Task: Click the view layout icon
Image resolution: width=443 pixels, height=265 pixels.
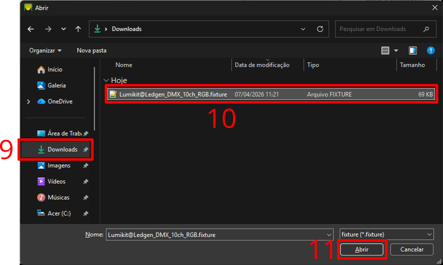Action: pyautogui.click(x=385, y=50)
